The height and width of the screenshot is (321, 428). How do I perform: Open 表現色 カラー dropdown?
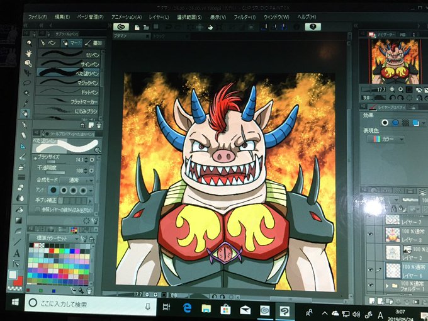(x=386, y=139)
